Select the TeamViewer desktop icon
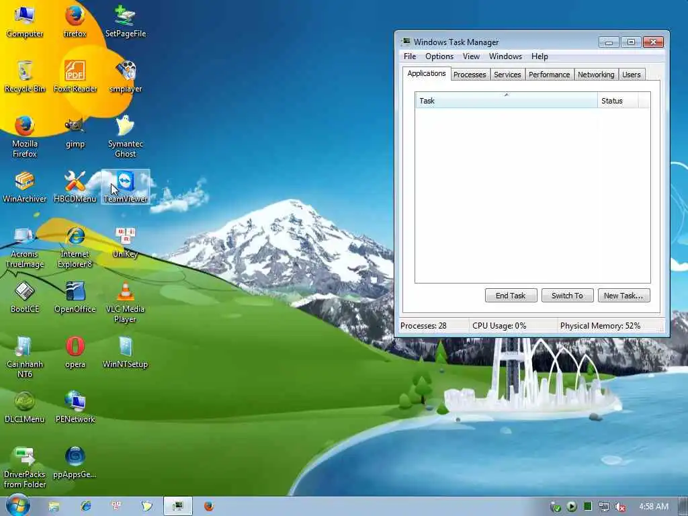Screen dimensions: 688x516 (126, 187)
